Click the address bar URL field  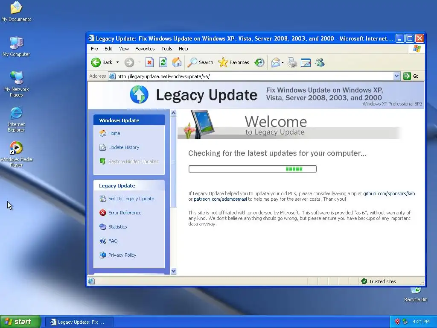[x=251, y=76]
